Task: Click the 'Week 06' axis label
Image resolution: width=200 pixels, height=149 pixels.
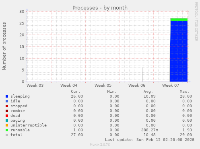Action: 137,86
